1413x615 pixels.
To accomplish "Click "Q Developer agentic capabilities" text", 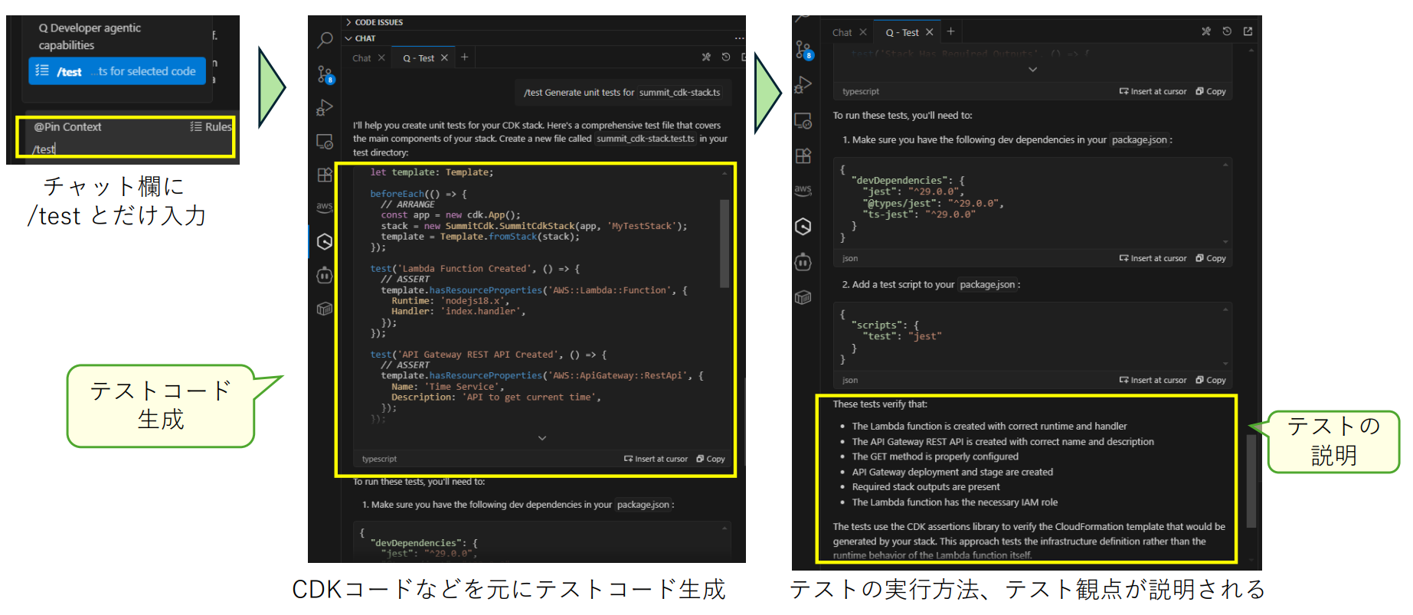I will click(90, 37).
